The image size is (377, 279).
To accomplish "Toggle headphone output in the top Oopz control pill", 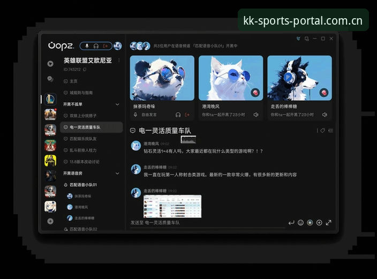I will click(x=96, y=46).
